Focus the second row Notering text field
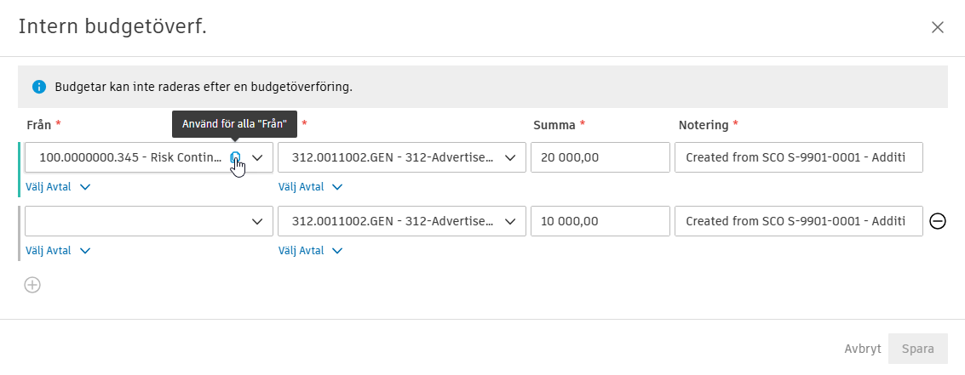965x375 pixels. click(x=798, y=221)
